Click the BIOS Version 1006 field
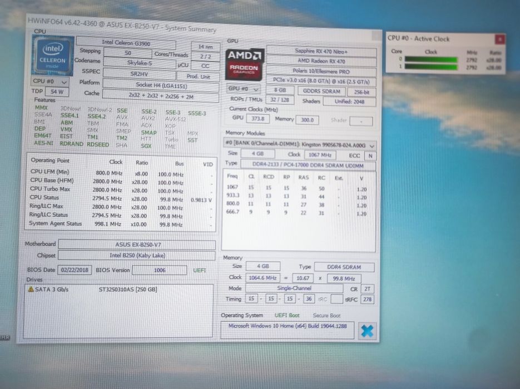520x389 pixels. pyautogui.click(x=160, y=270)
